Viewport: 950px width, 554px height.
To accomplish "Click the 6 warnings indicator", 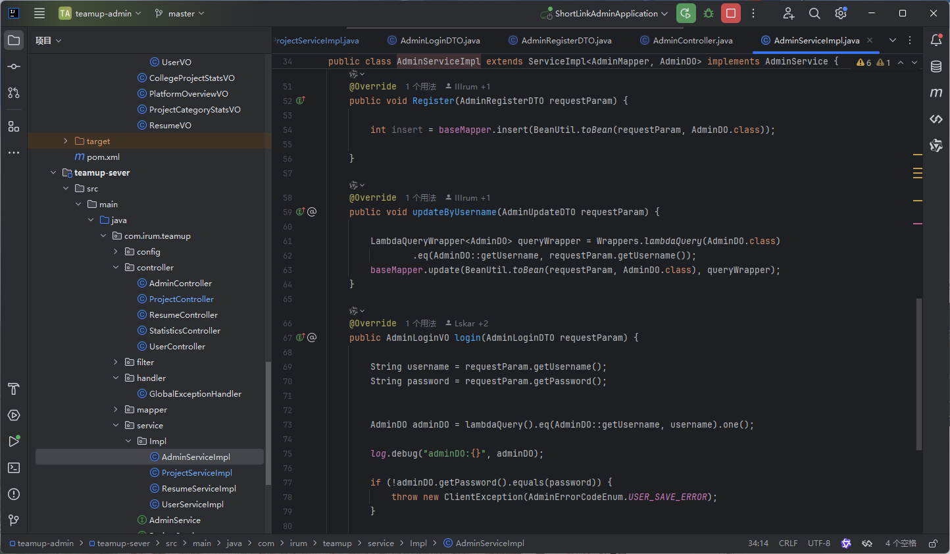I will click(864, 63).
